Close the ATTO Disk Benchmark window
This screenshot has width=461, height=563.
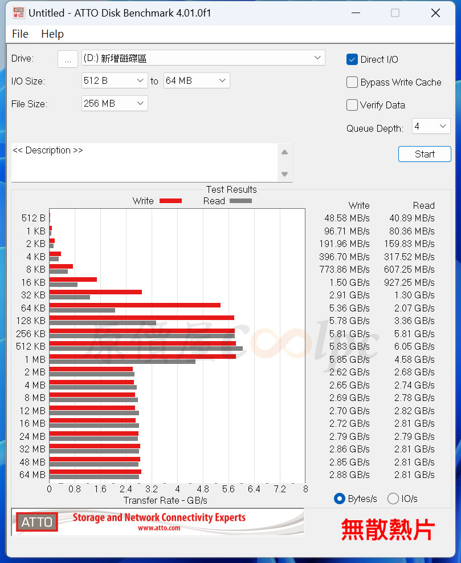435,13
